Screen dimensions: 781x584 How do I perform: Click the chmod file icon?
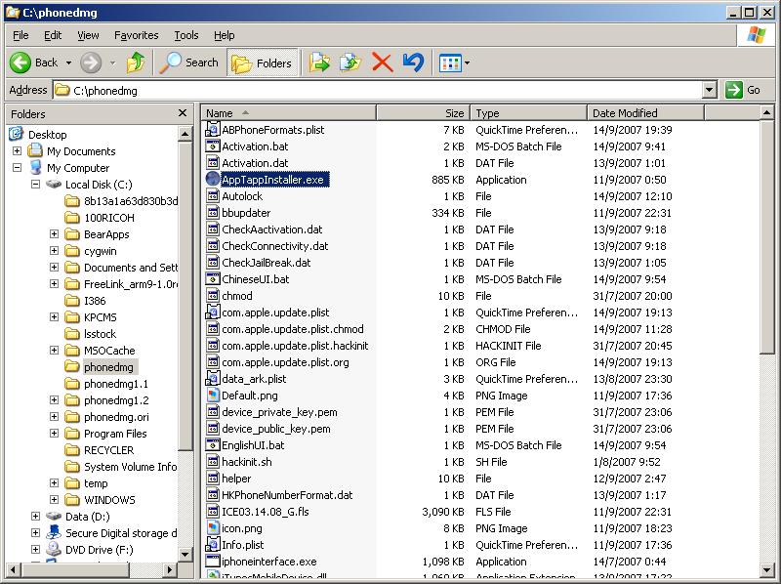[x=213, y=296]
